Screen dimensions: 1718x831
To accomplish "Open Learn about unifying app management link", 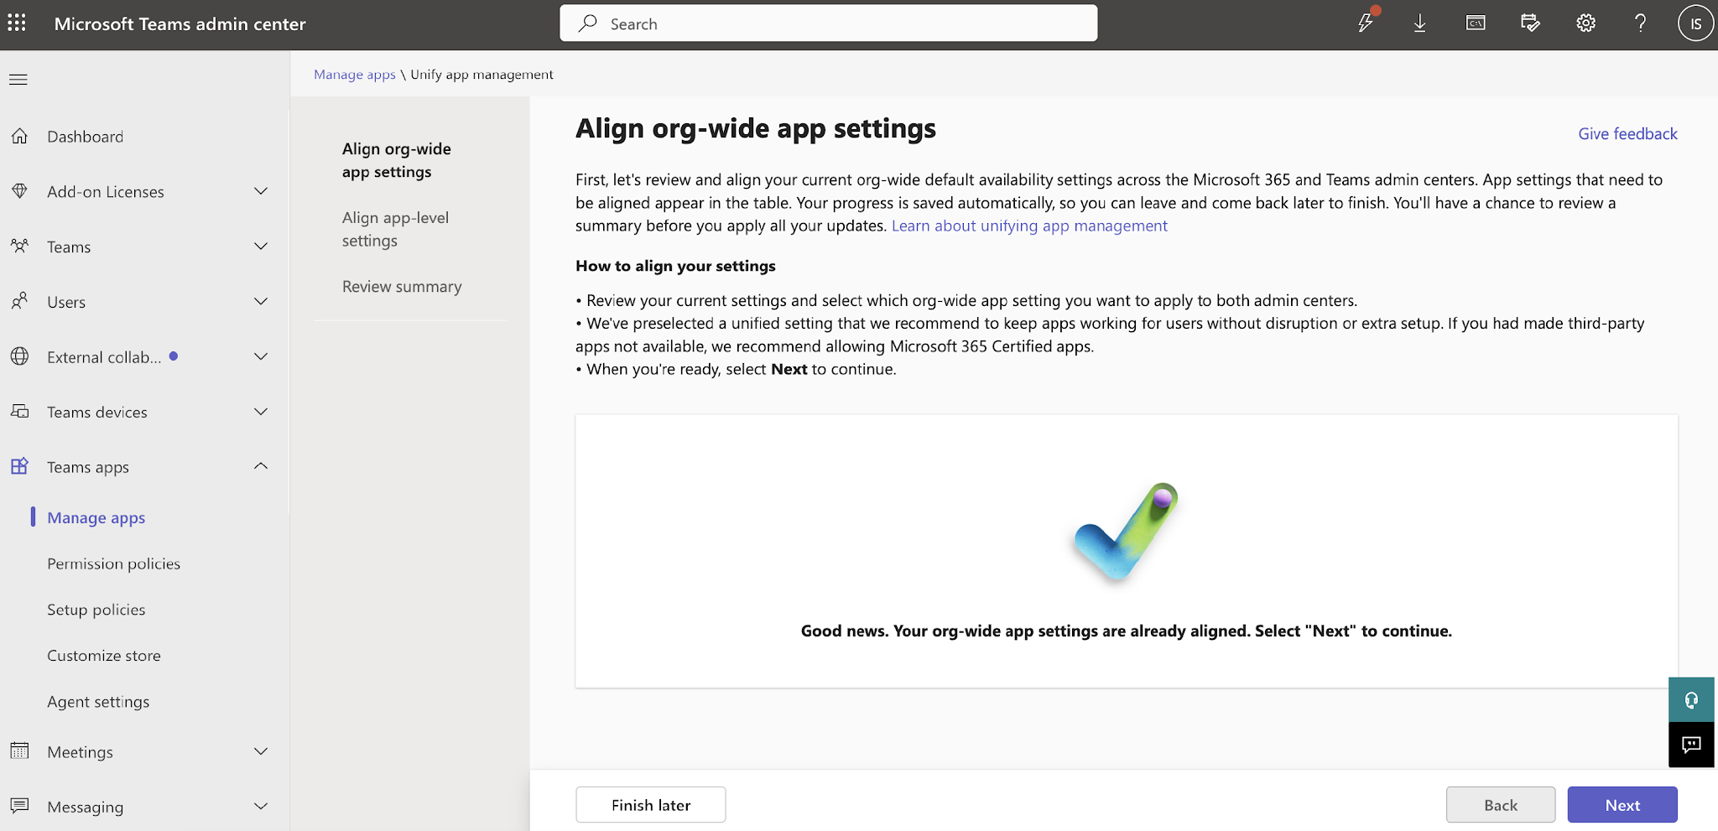I will pyautogui.click(x=1029, y=226).
